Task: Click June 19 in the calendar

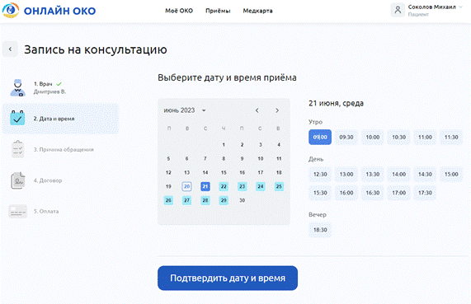Action: pyautogui.click(x=168, y=186)
